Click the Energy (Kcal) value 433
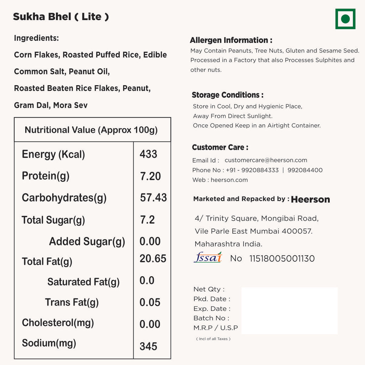The image size is (365, 365). click(x=148, y=154)
